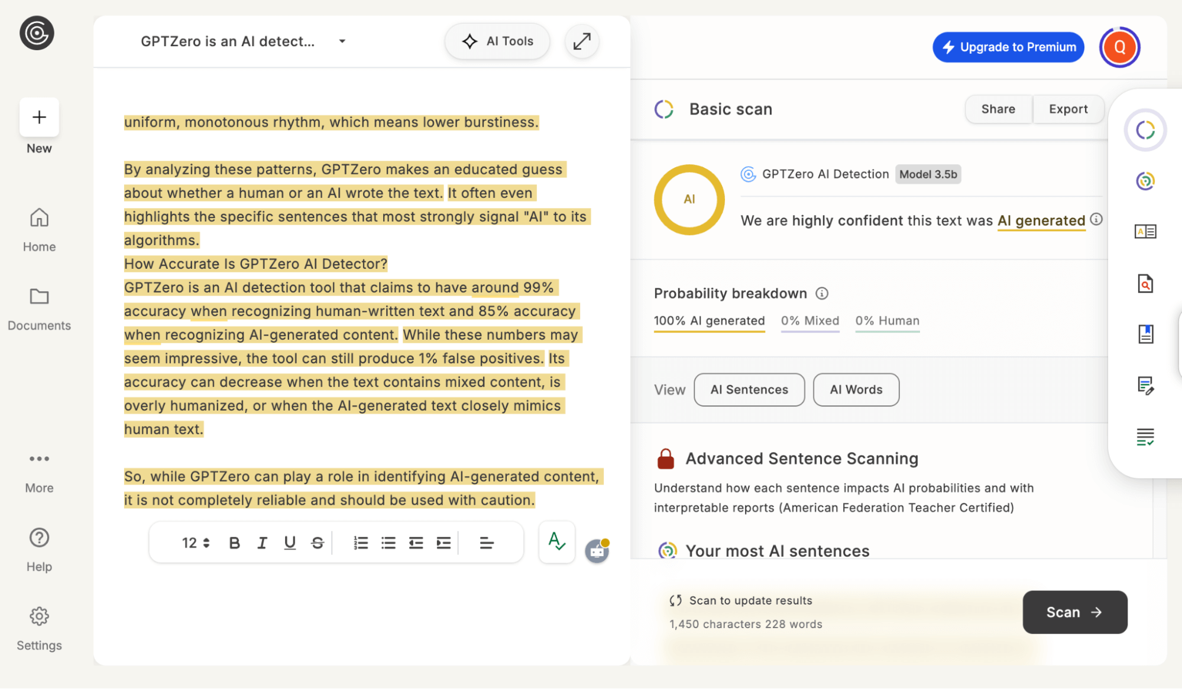
Task: Select the 100% AI generated breakdown tab
Action: coord(709,322)
